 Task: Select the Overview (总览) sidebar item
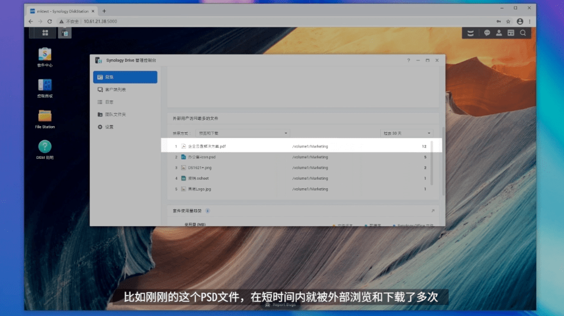[x=125, y=77]
